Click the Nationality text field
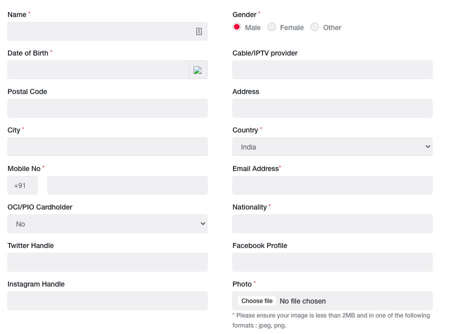Image resolution: width=451 pixels, height=334 pixels. 332,224
